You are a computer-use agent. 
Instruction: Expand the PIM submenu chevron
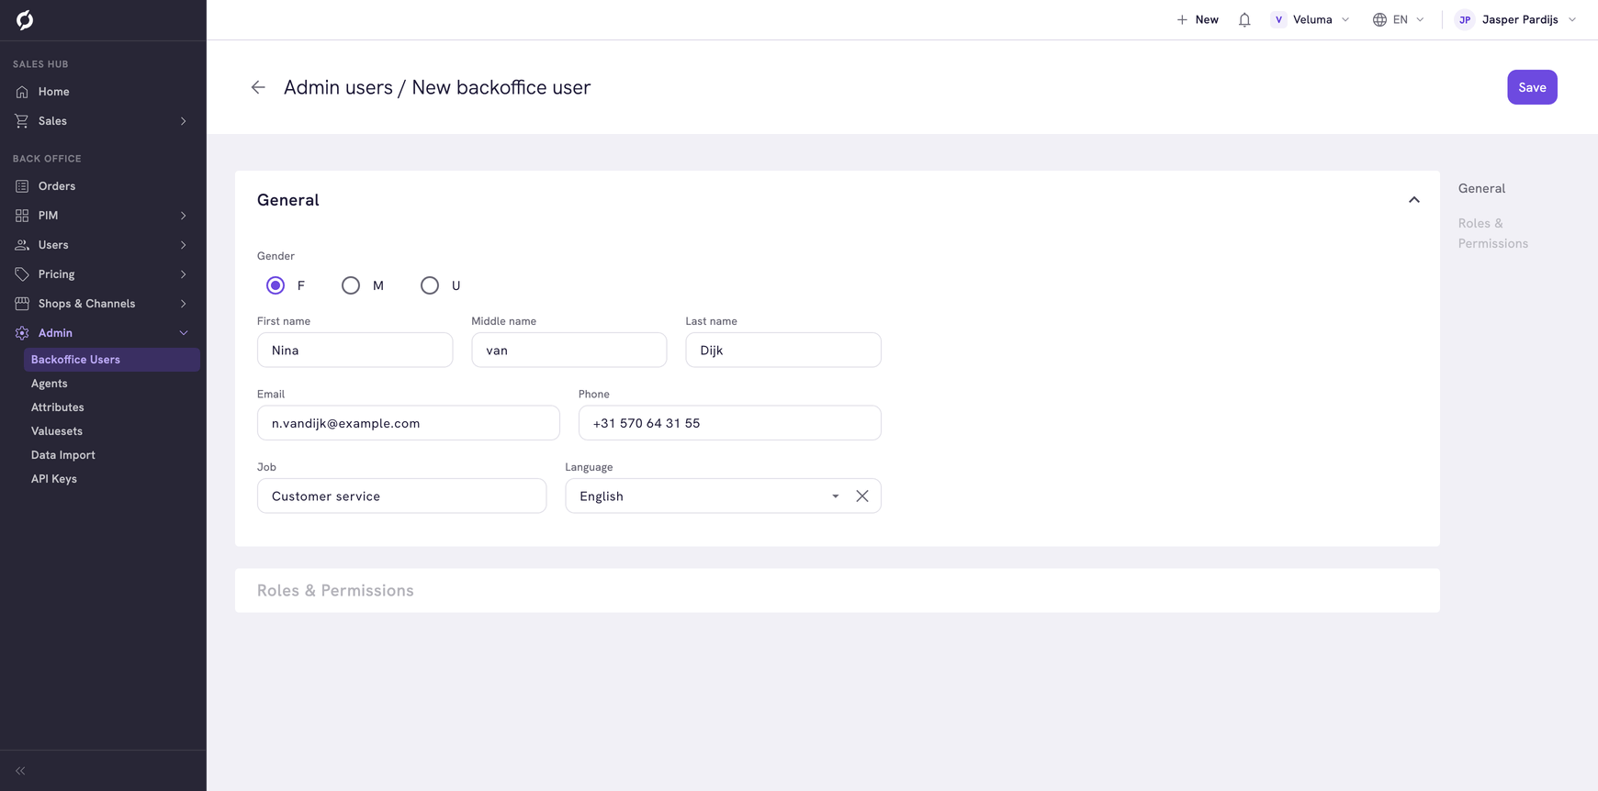pos(184,216)
